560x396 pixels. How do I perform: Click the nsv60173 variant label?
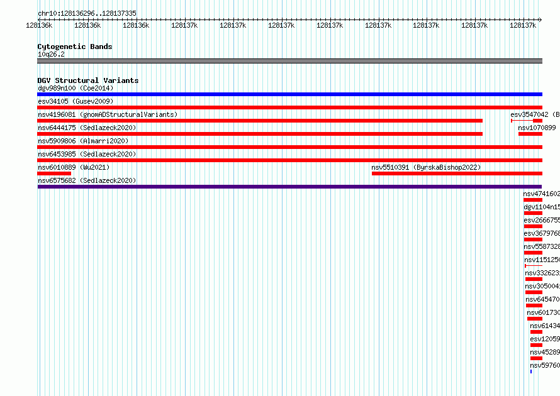point(543,312)
